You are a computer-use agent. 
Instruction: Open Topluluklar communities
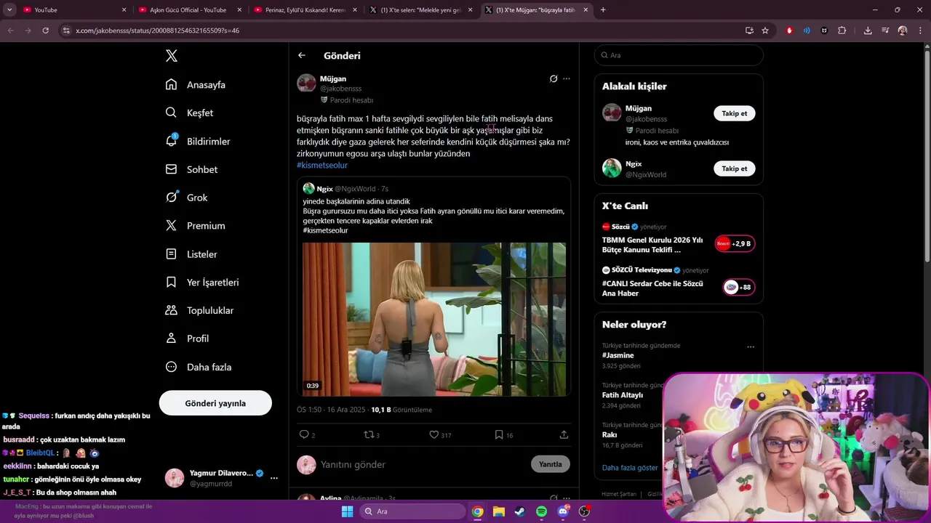click(x=199, y=310)
